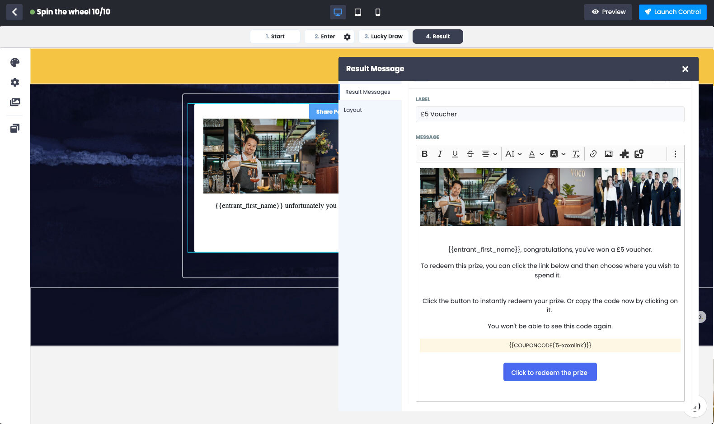Click the 'Spin the wheel 10/10' title
714x424 pixels.
tap(73, 12)
